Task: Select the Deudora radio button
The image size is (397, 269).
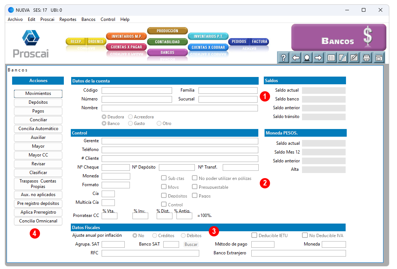Action: [104, 117]
